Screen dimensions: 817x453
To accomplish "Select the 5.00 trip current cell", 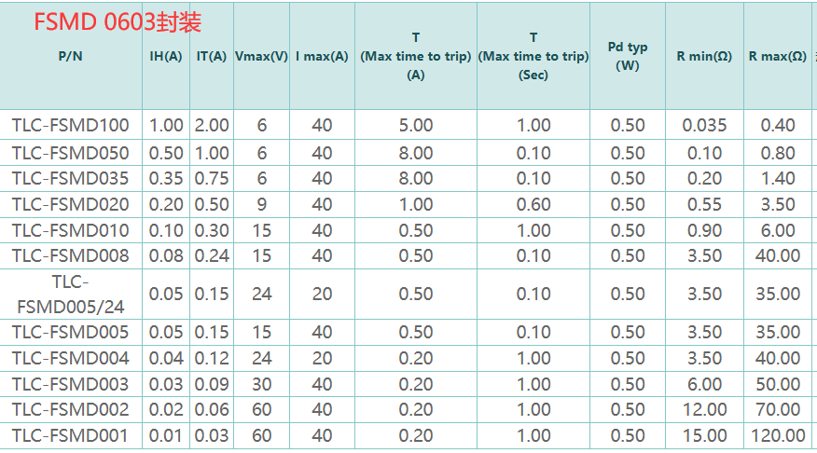I will 416,125.
